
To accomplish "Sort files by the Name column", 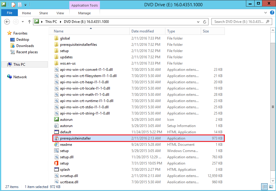I will 89,31.
